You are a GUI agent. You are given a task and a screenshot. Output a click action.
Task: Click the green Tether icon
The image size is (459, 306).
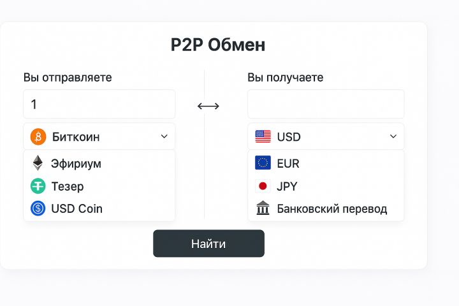38,186
